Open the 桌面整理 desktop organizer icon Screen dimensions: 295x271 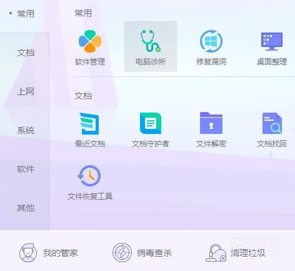click(272, 41)
